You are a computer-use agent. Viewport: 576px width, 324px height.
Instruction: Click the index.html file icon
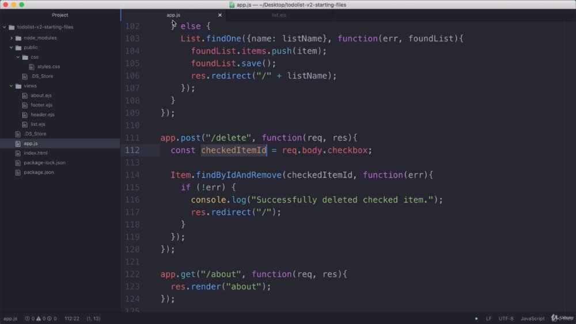18,153
